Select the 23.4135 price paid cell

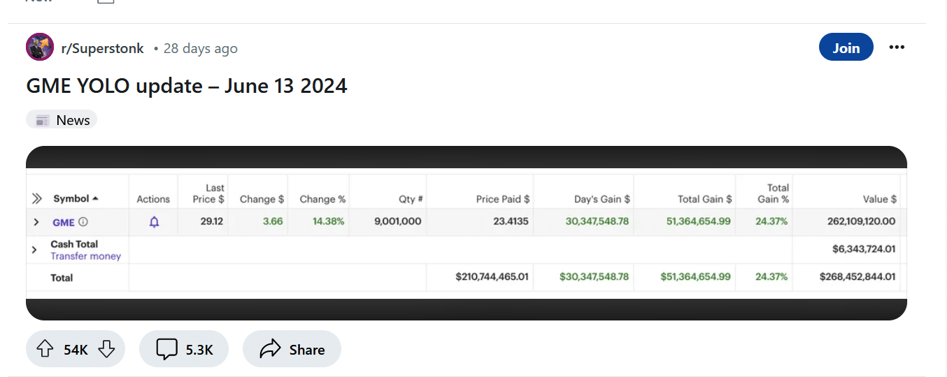pos(511,221)
